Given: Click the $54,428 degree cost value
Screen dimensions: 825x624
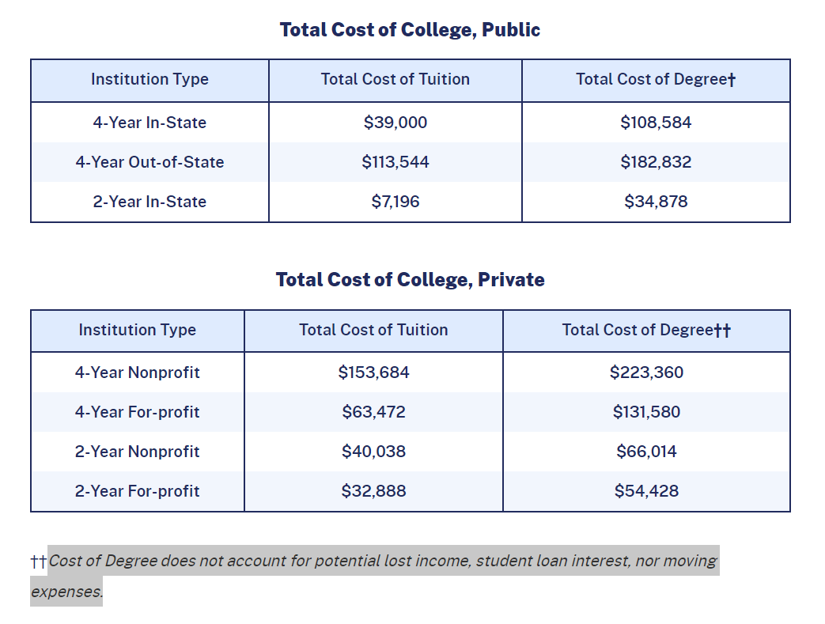Looking at the screenshot, I should (646, 491).
